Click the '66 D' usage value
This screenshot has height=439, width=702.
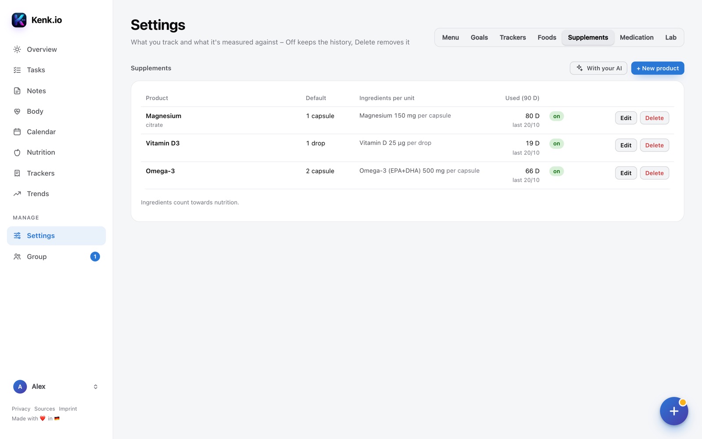pyautogui.click(x=532, y=171)
